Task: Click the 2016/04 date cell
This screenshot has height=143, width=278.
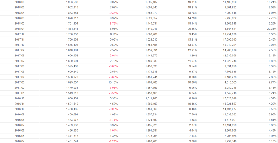Action: pos(19,141)
